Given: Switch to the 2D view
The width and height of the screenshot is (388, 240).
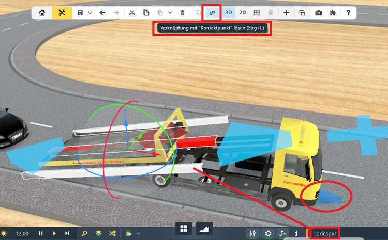Looking at the screenshot, I should (x=243, y=13).
